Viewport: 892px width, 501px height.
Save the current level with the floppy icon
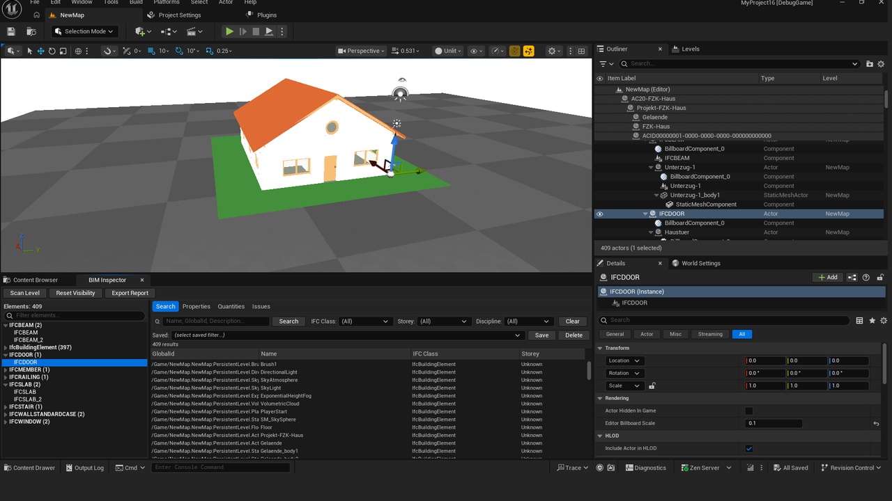(11, 31)
